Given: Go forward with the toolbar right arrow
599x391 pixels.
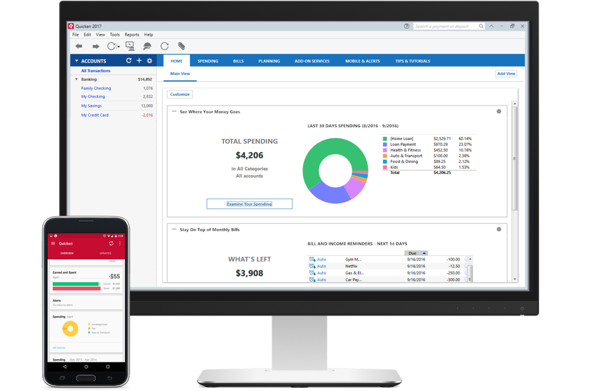Looking at the screenshot, I should pyautogui.click(x=96, y=46).
